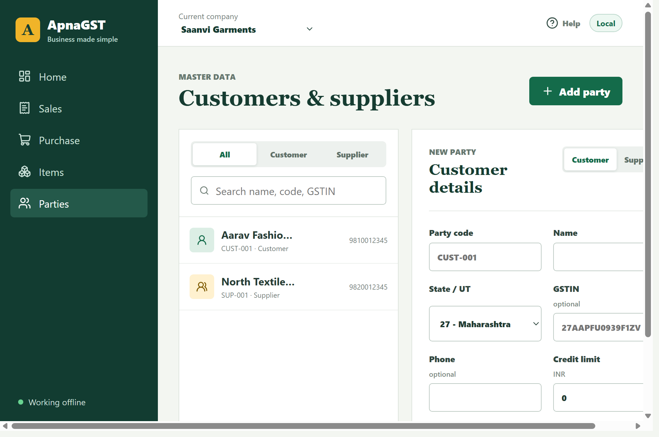Open the North Textile... party name

(258, 282)
